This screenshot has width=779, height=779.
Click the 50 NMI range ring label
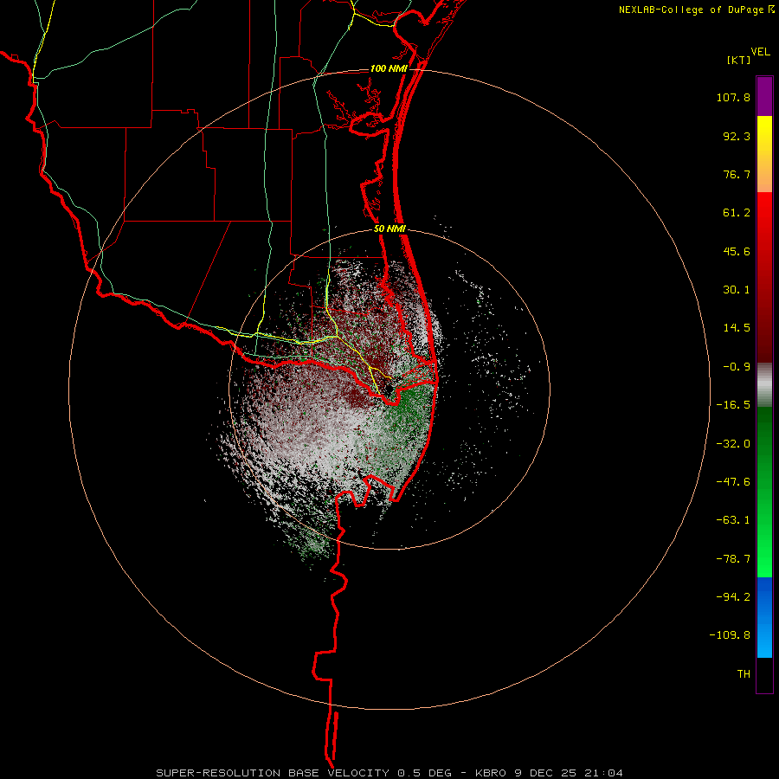389,229
